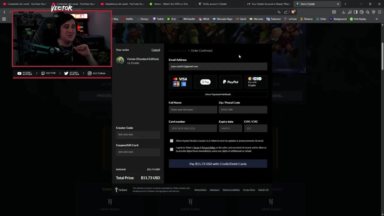Show more bookmarks with overflow chevron
This screenshot has height=216, width=384.
tap(377, 19)
